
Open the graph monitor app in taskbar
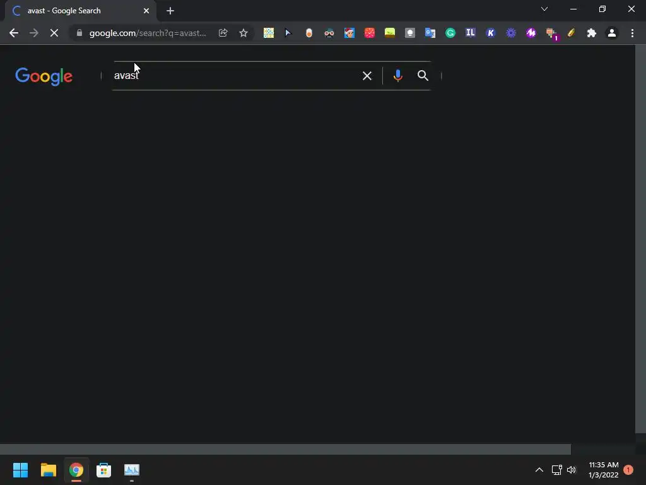[132, 470]
